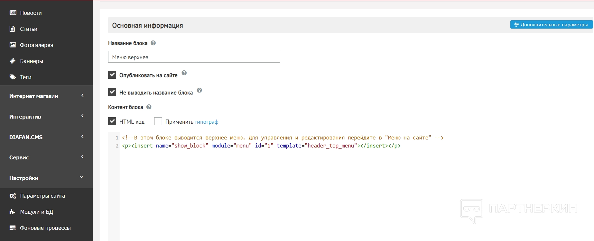Viewport: 594px width, 241px height.
Task: Uncheck Опубликовать на сайте checkbox
Action: (x=112, y=75)
